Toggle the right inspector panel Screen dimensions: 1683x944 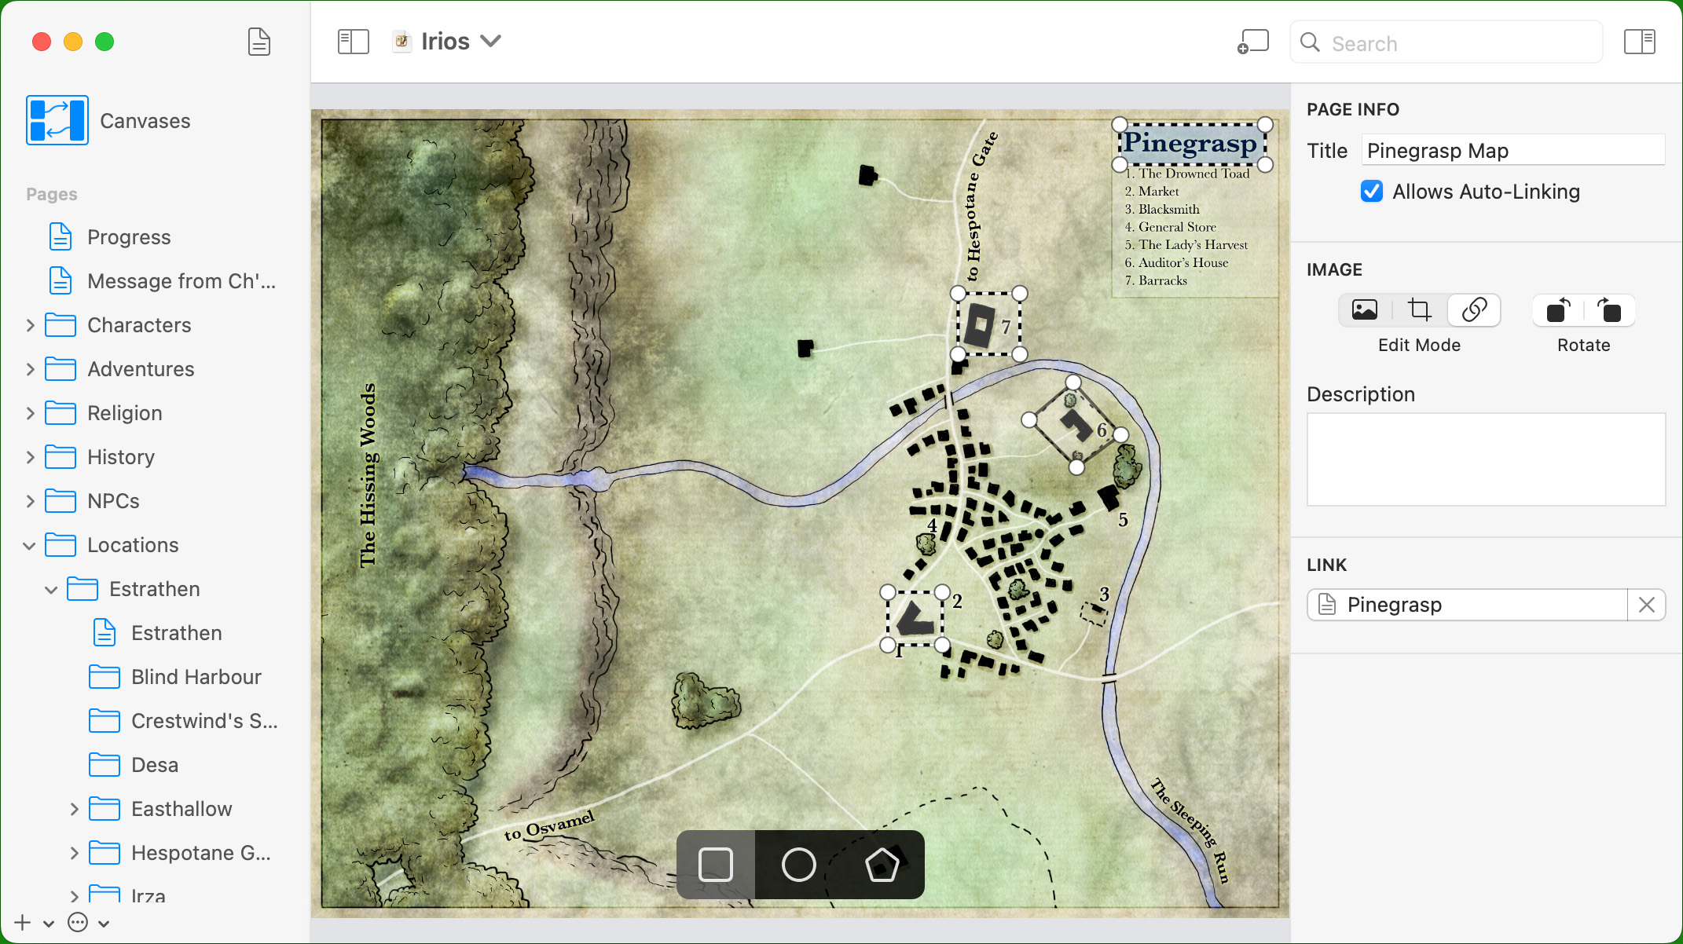1639,42
